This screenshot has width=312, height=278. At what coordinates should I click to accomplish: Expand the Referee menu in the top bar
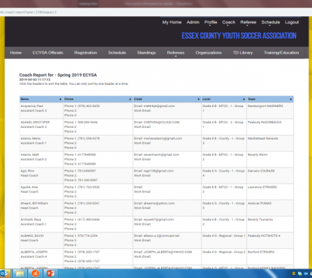[x=248, y=22]
